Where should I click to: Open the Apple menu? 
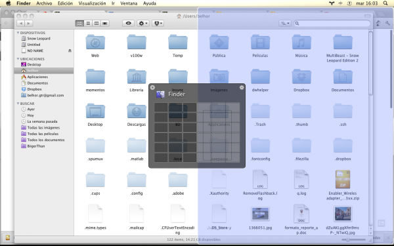[9, 3]
